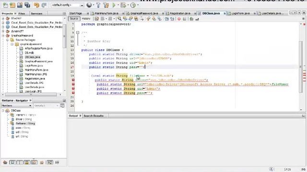Click the Previous Bookmark icon

tap(148, 19)
